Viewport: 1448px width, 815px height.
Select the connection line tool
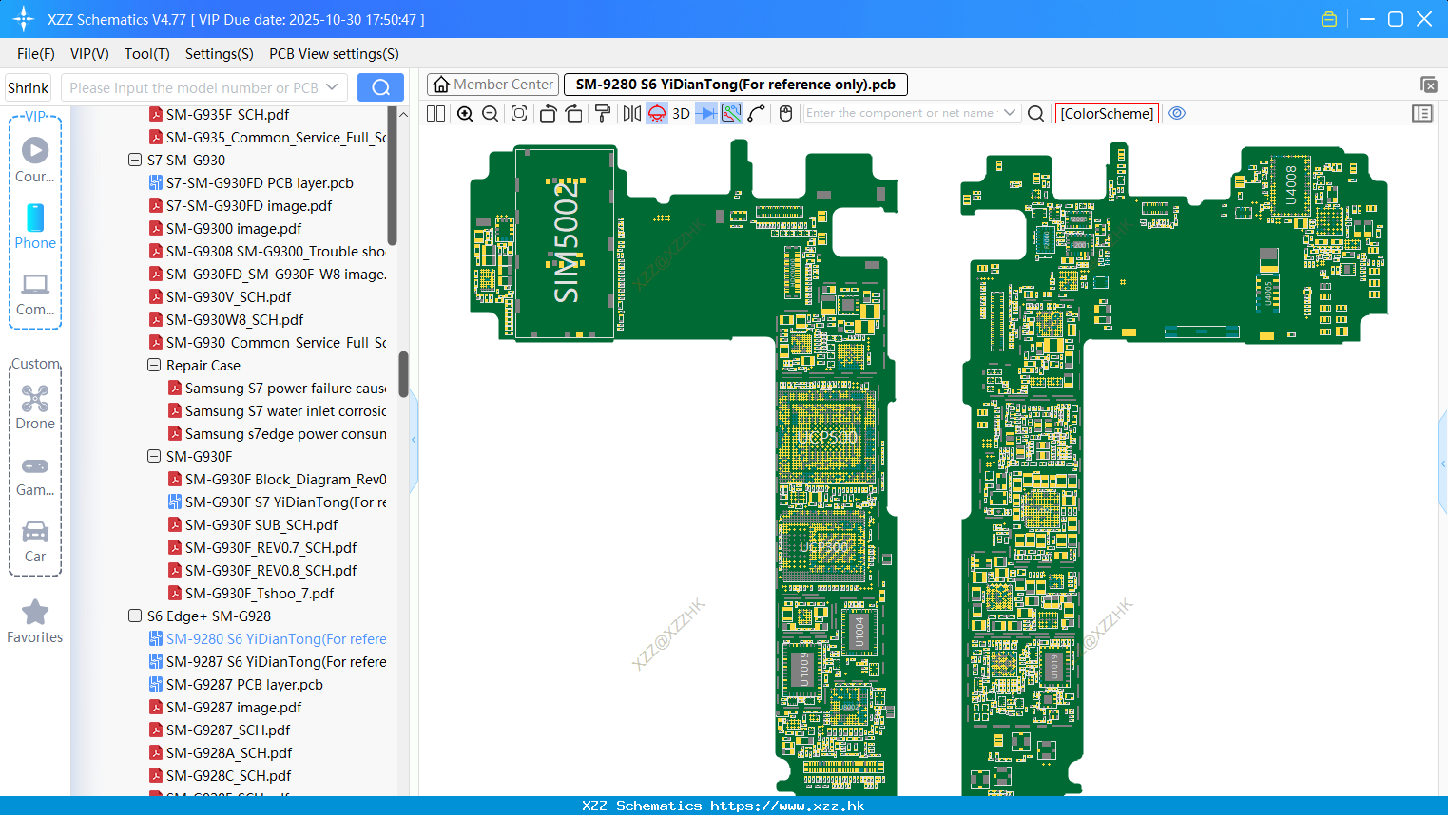(757, 113)
